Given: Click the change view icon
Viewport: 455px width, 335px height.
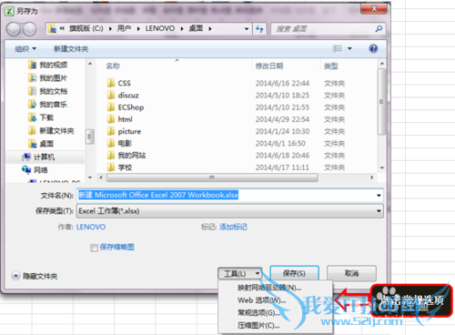Looking at the screenshot, I should point(337,48).
